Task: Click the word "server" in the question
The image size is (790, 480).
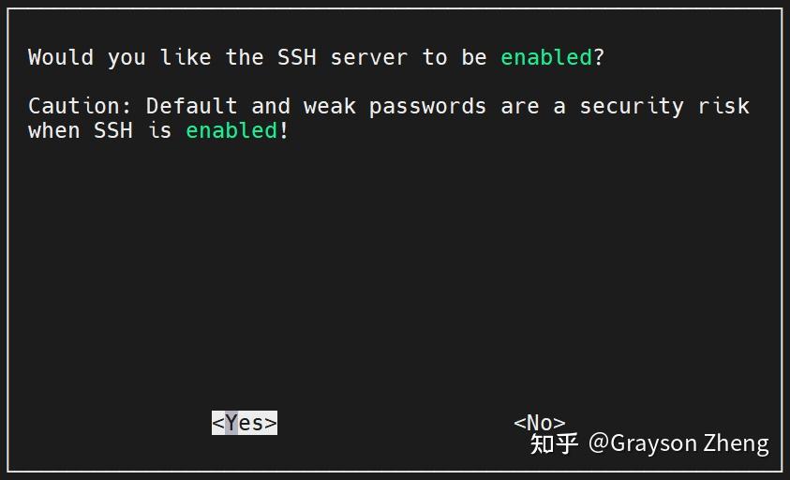Action: click(369, 57)
